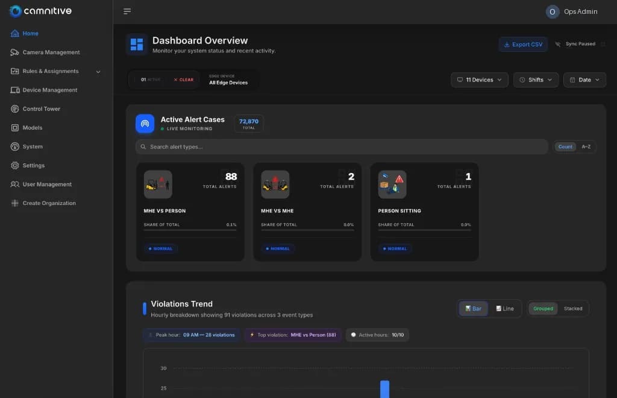
Task: Expand Rules & Assignments chevron
Action: tap(98, 72)
